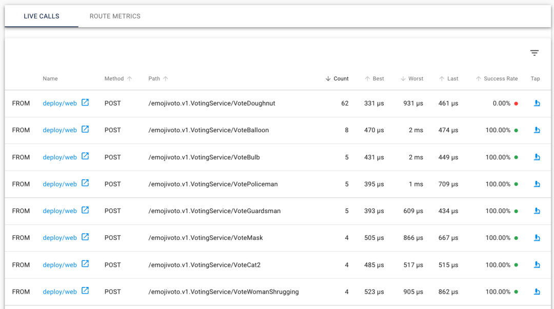Sort table by Path column

click(x=158, y=78)
